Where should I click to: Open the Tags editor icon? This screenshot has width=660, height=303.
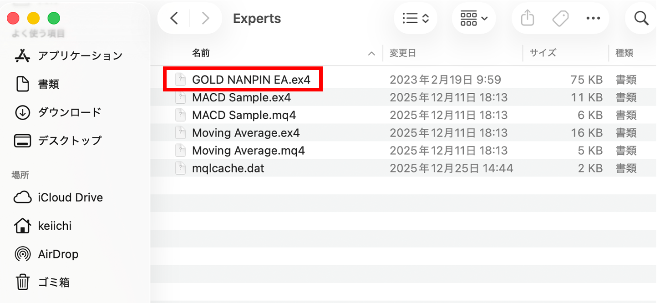point(560,18)
